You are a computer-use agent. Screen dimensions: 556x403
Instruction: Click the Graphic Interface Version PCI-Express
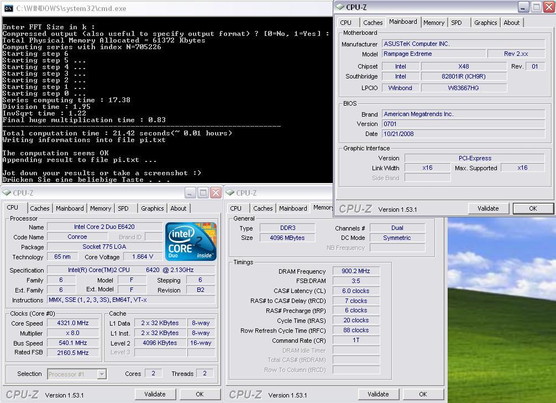(x=475, y=158)
